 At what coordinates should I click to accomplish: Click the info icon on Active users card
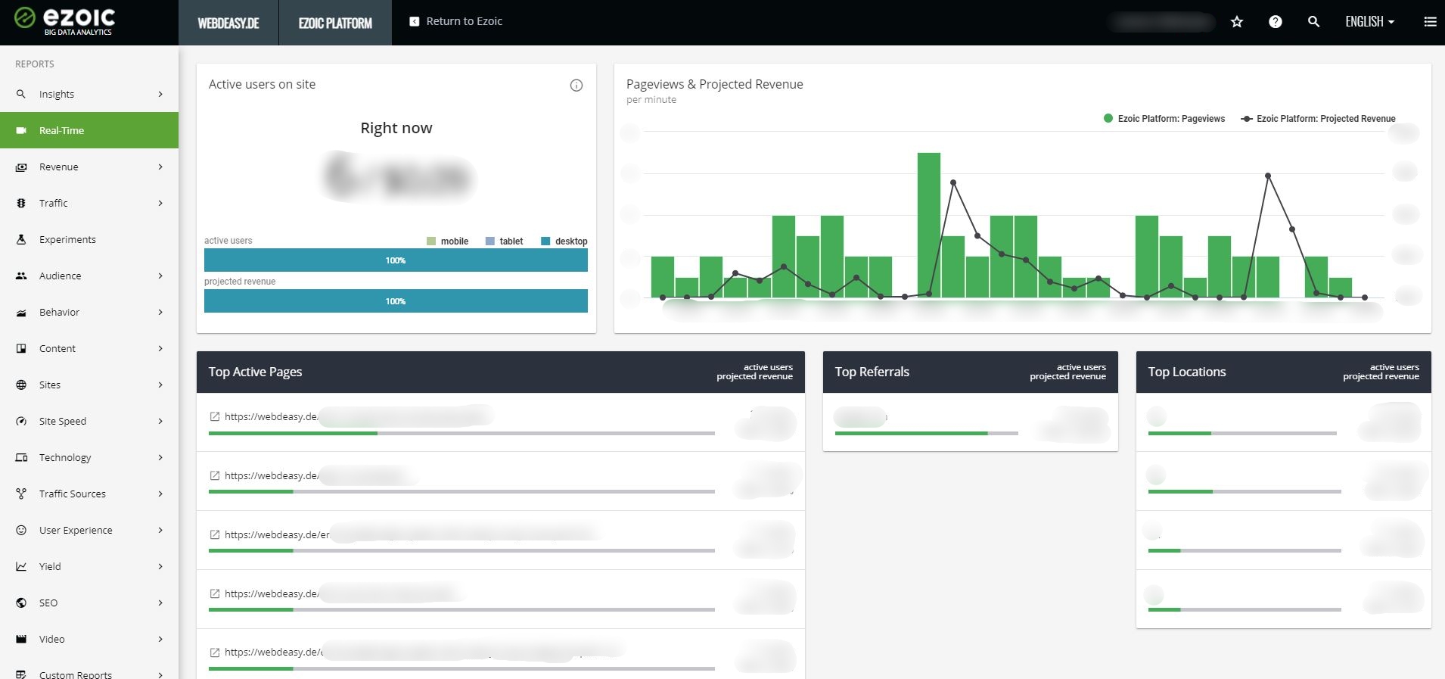tap(576, 86)
